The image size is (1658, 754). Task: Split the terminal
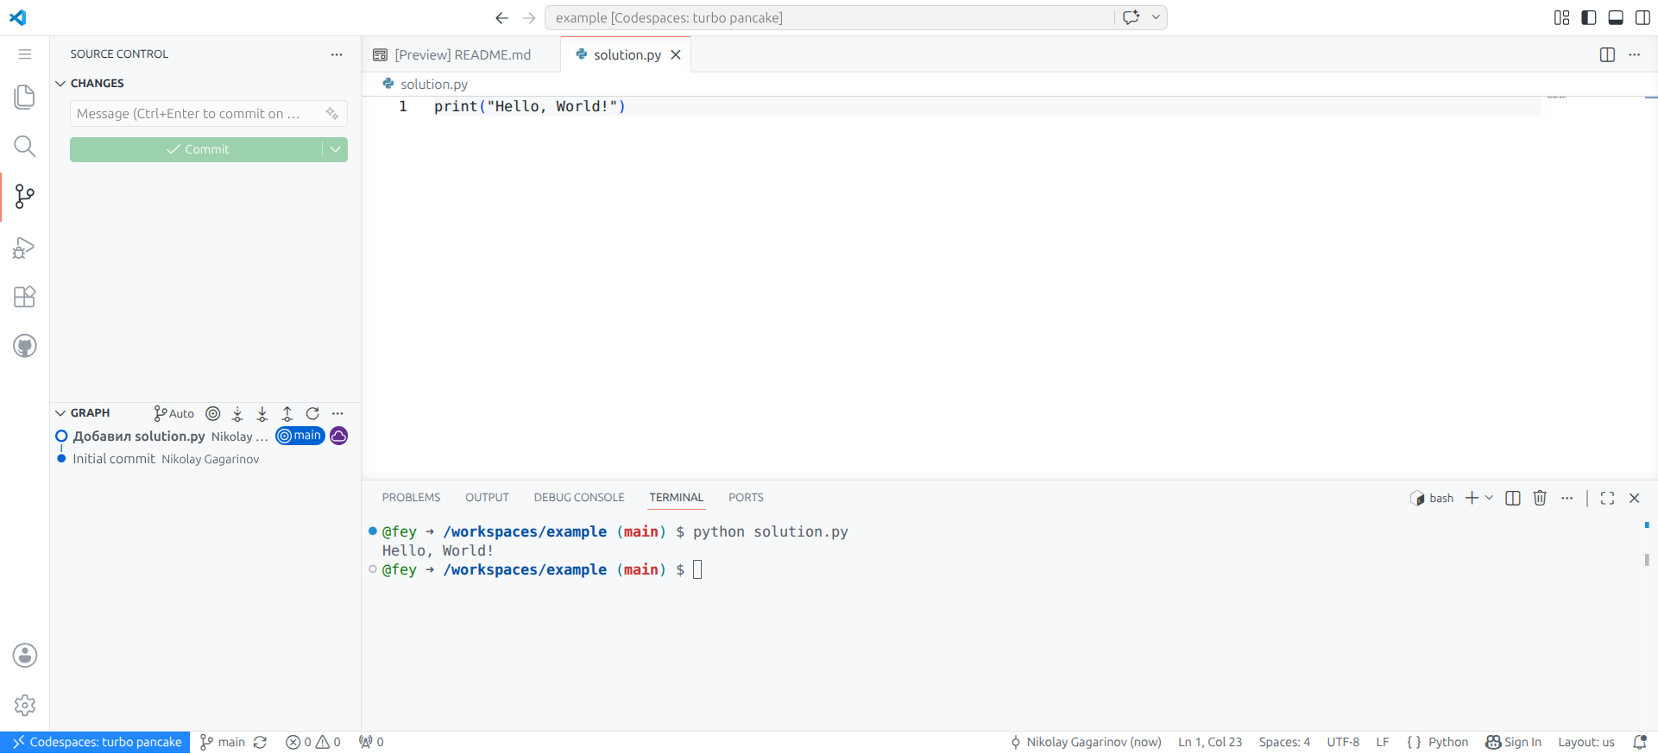(x=1513, y=498)
